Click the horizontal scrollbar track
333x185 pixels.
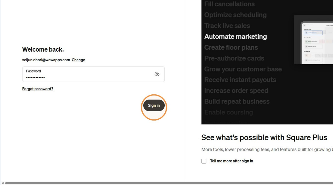tap(169, 183)
